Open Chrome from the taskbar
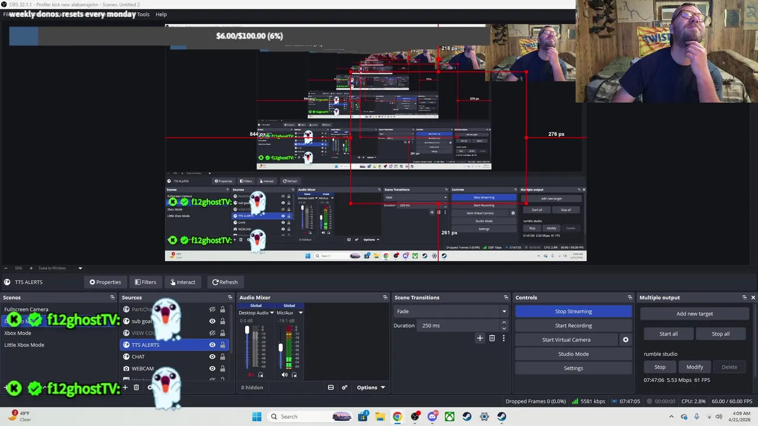758x426 pixels. click(397, 417)
